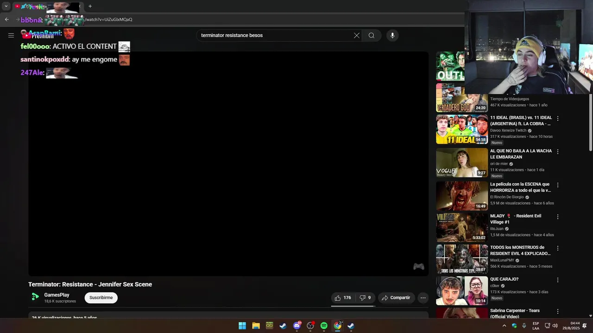Open the Windows Start menu
The width and height of the screenshot is (593, 333).
[242, 326]
